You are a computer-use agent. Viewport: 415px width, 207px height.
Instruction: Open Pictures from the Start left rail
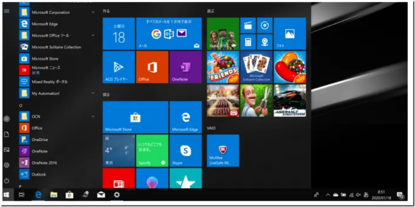7,150
